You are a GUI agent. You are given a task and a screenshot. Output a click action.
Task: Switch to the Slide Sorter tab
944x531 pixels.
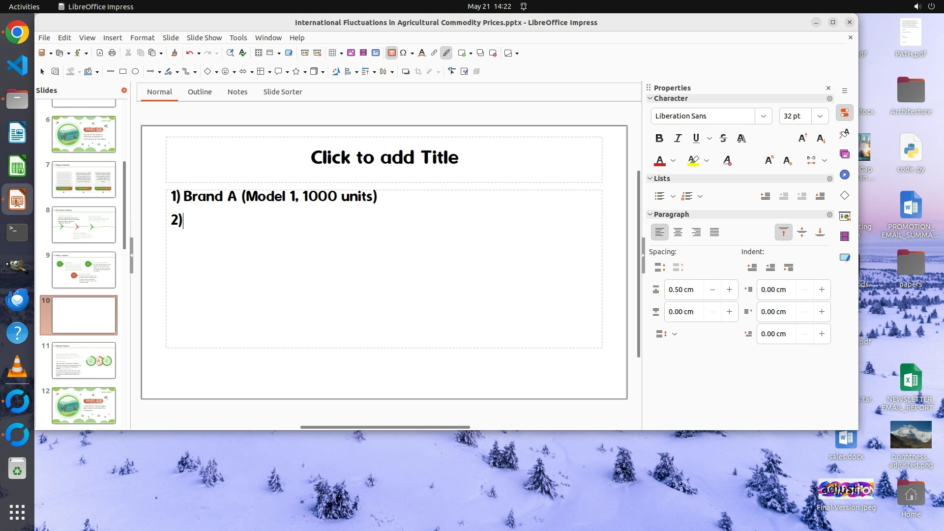coord(282,92)
